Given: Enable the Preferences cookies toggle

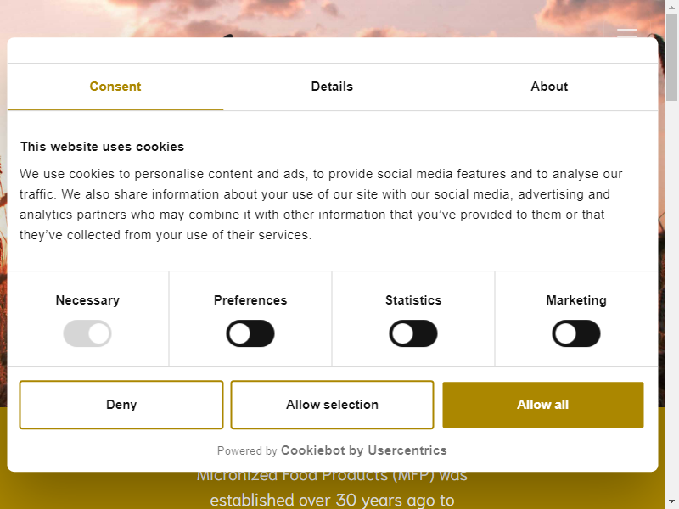Looking at the screenshot, I should tap(250, 333).
